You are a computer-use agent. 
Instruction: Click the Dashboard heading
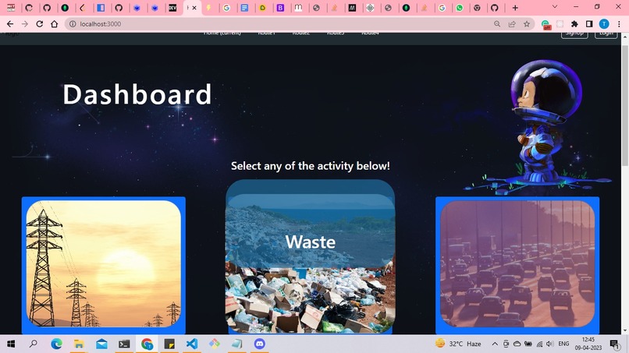point(137,94)
